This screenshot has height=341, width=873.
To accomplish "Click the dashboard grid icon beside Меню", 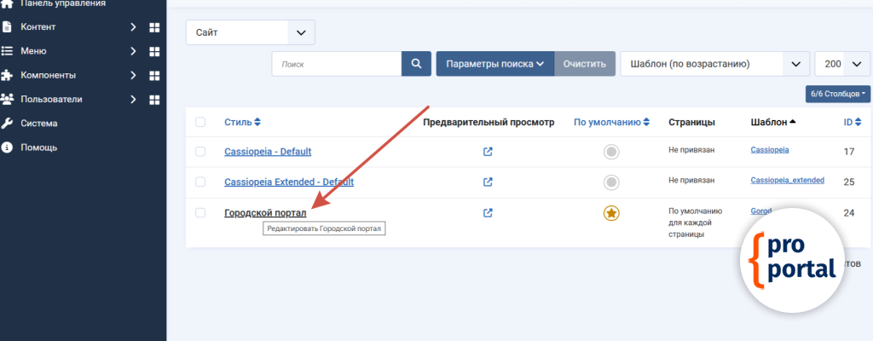I will coord(154,51).
